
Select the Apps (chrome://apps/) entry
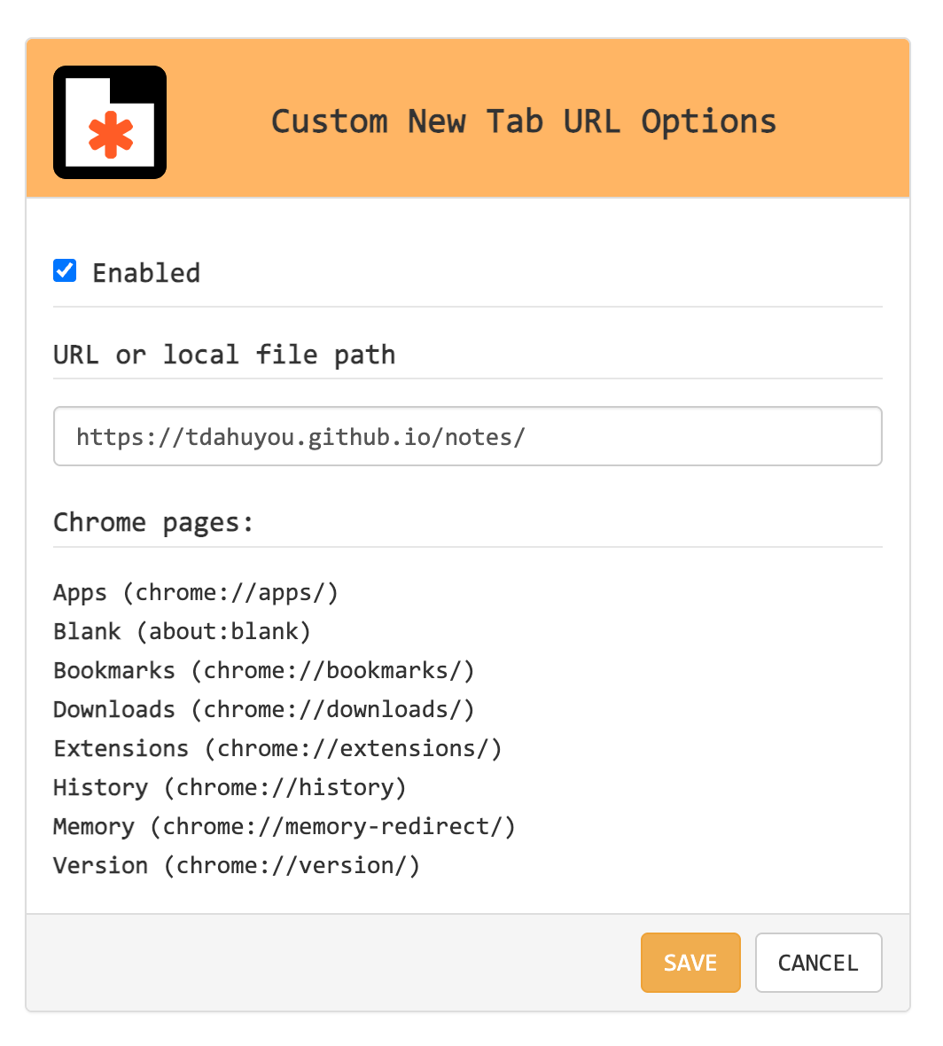(196, 592)
